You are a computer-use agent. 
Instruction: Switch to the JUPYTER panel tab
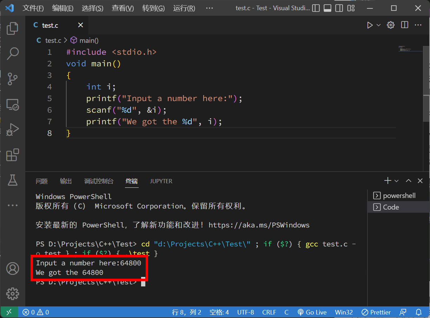click(x=161, y=181)
